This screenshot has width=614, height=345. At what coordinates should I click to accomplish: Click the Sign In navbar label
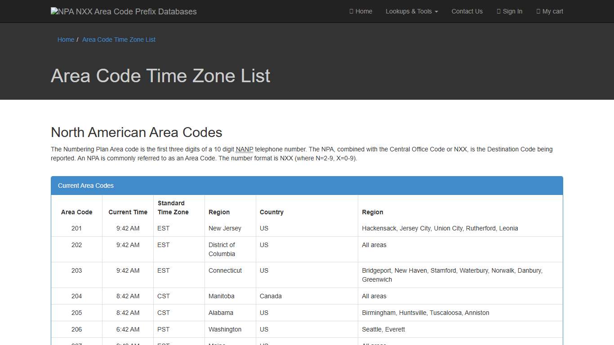click(513, 11)
